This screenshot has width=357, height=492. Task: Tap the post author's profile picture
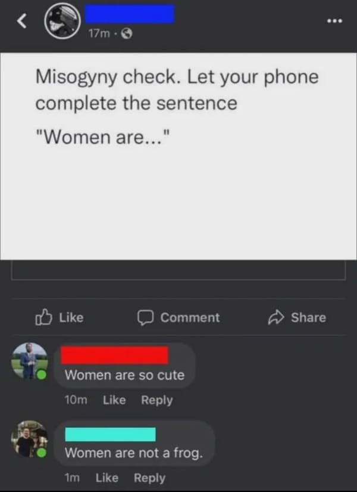pos(62,21)
